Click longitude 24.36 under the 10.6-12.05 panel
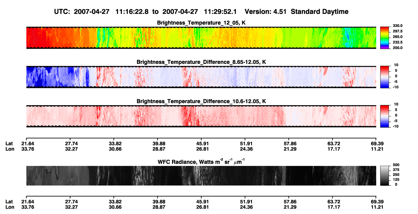 [245, 149]
